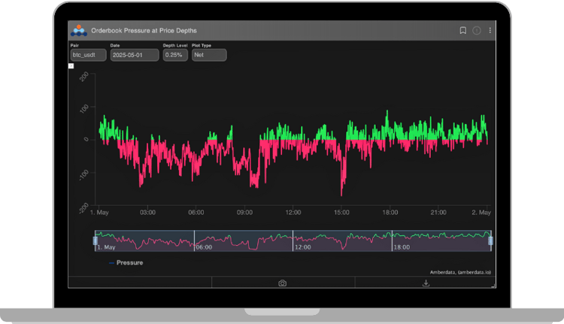This screenshot has height=324, width=564.
Task: Click the 09:00 x-axis label
Action: [244, 213]
